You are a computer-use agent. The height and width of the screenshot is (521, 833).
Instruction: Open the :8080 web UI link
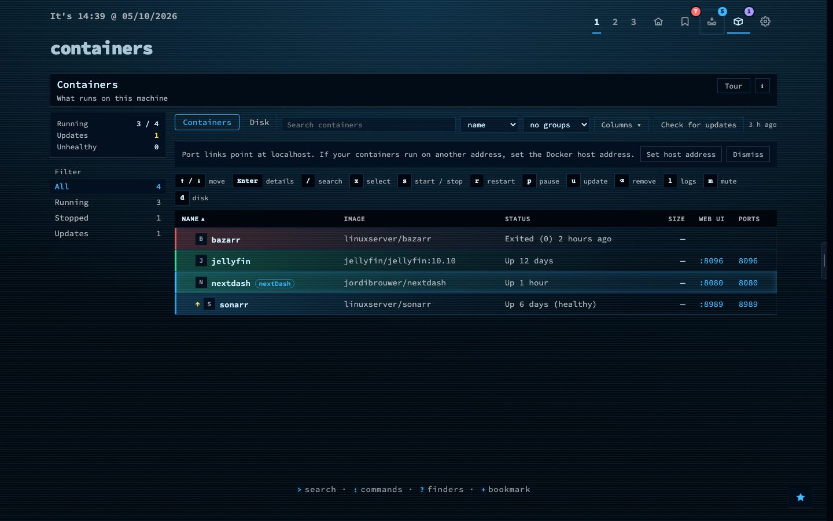pyautogui.click(x=711, y=283)
